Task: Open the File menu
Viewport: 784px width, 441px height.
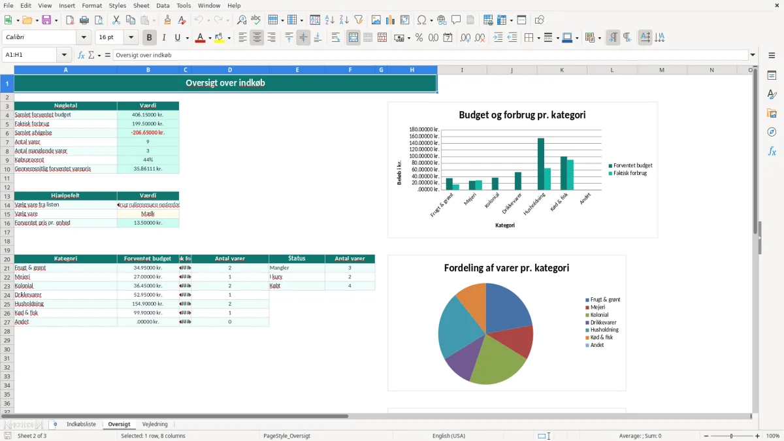Action: click(x=8, y=5)
